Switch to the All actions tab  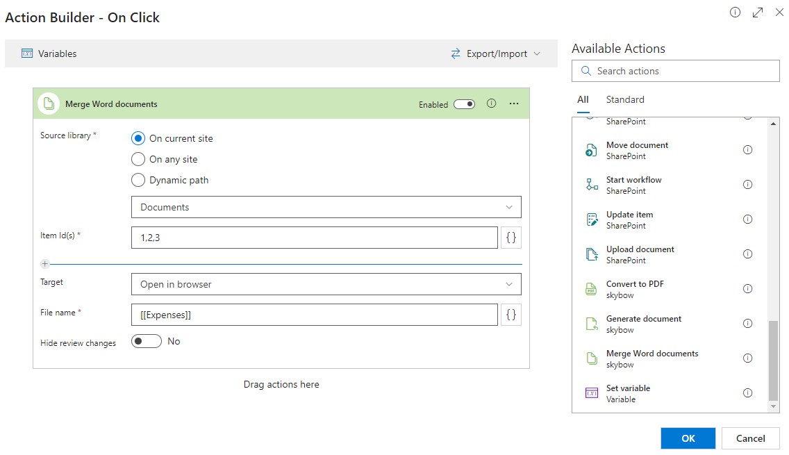pos(583,99)
